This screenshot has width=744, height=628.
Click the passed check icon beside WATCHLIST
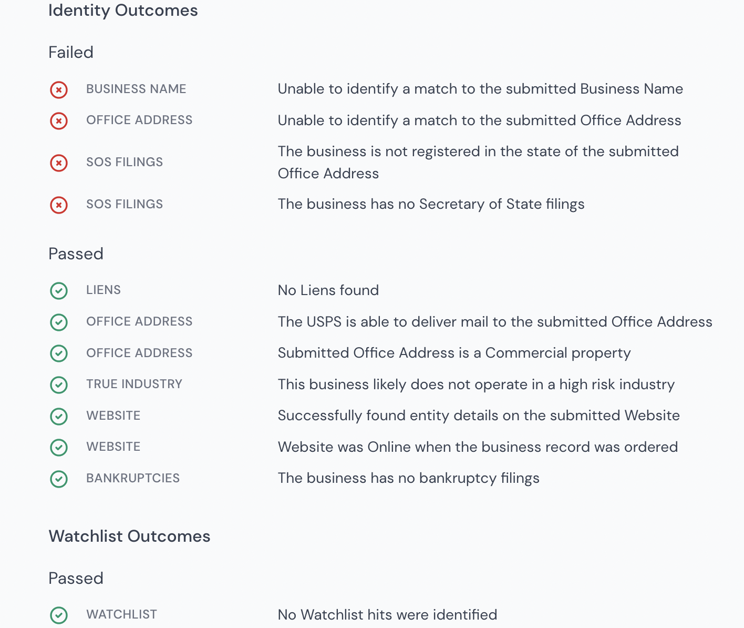pyautogui.click(x=59, y=615)
